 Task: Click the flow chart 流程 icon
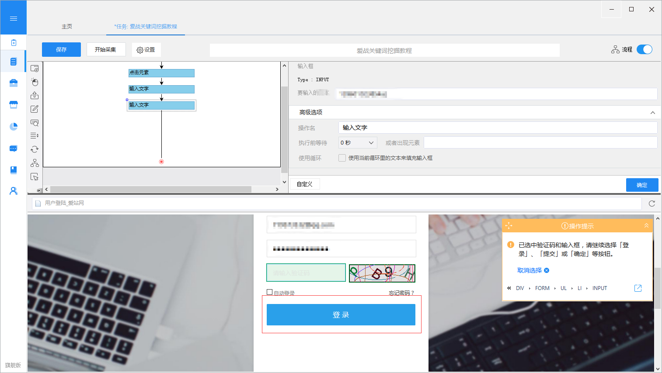(x=615, y=49)
